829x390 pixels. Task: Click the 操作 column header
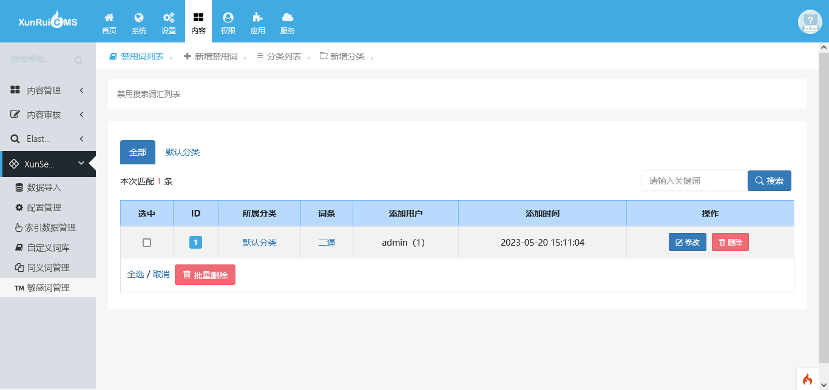pyautogui.click(x=710, y=213)
